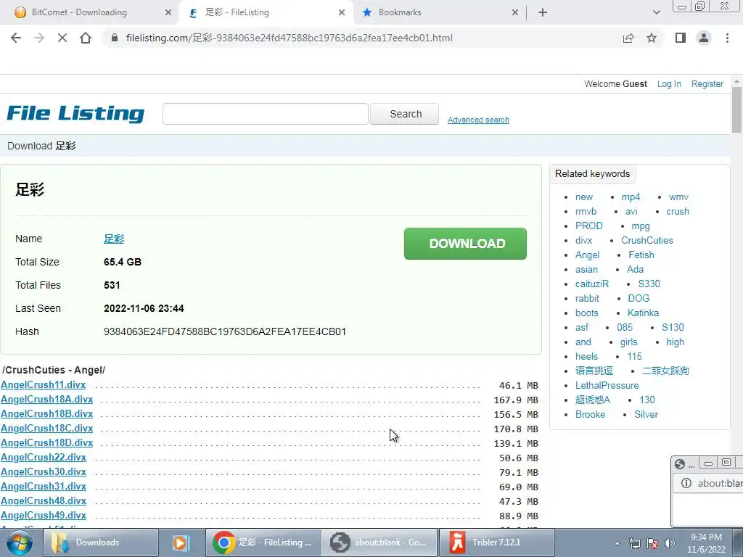Click the 'new' related keyword

point(584,197)
